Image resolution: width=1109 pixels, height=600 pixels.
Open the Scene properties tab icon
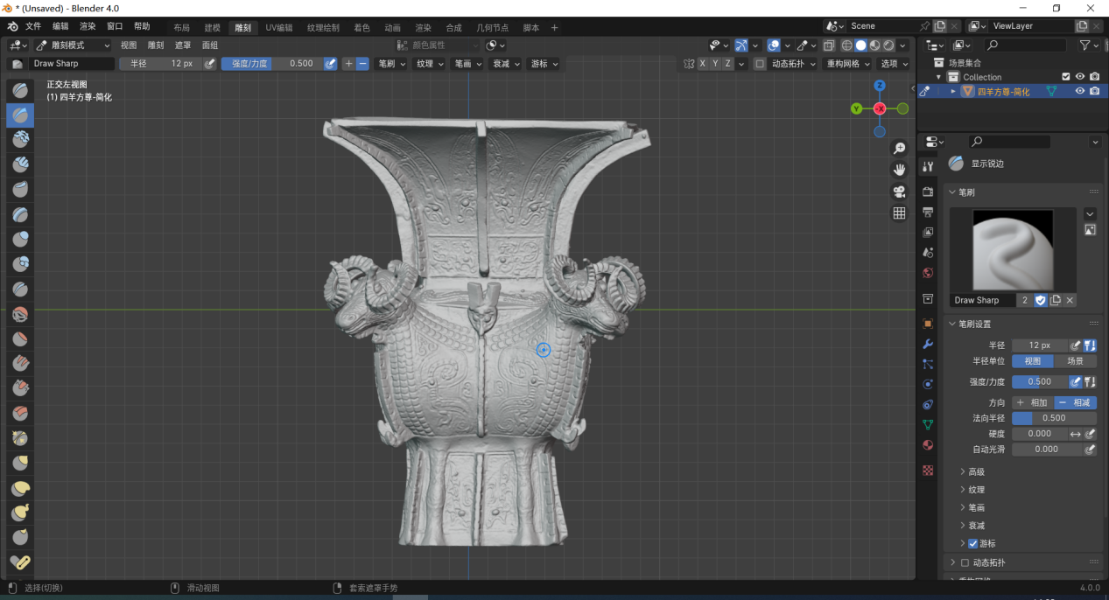point(928,252)
